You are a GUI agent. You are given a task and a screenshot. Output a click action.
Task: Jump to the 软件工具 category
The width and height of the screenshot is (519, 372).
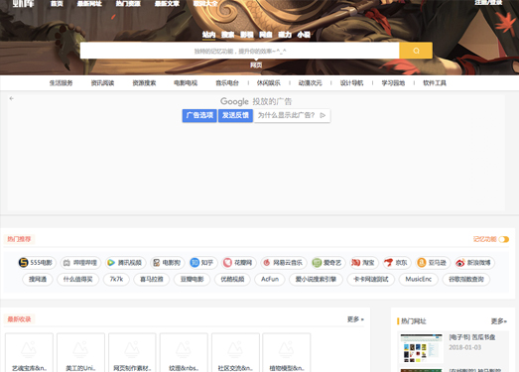[x=435, y=83]
